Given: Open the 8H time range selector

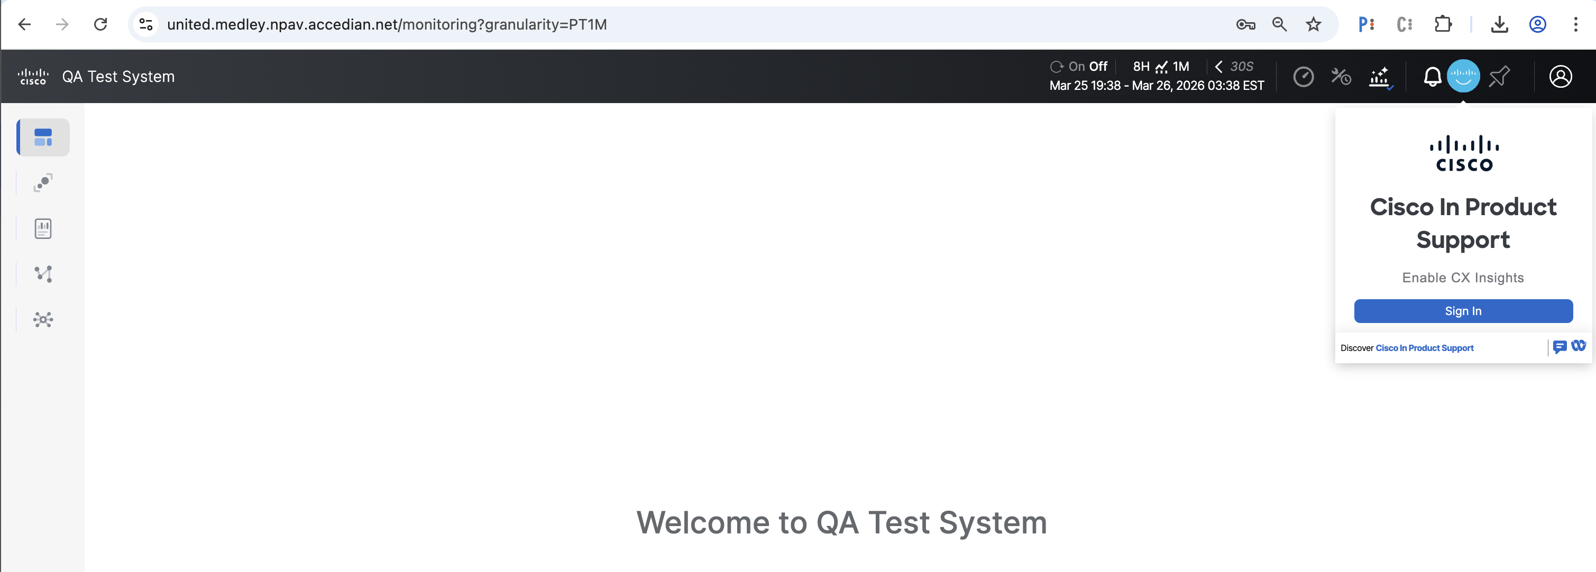Looking at the screenshot, I should (1141, 66).
